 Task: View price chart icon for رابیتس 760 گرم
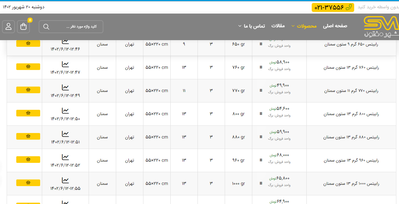65,64
